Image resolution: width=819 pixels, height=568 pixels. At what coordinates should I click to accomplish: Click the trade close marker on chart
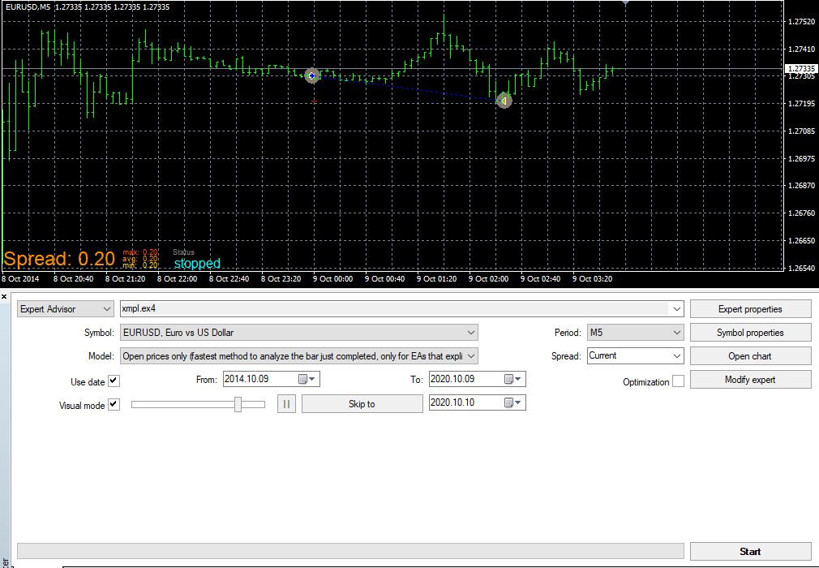pos(504,101)
